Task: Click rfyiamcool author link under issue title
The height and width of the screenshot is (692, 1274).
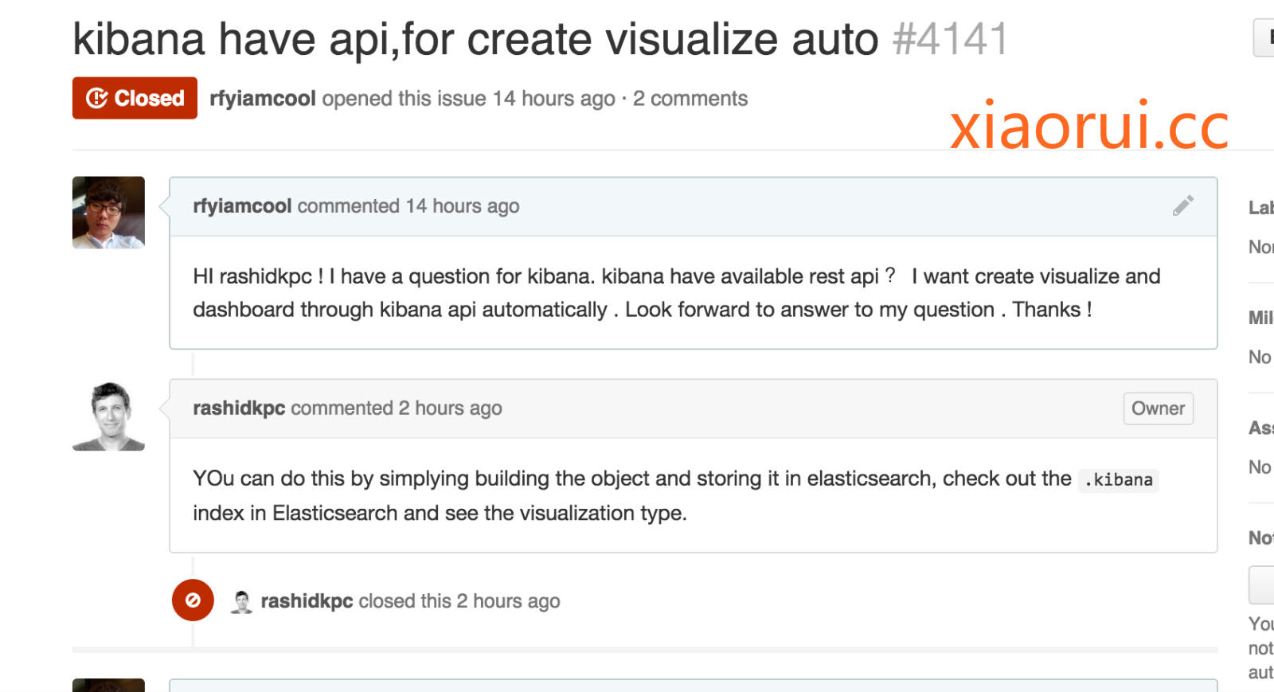Action: [x=262, y=99]
